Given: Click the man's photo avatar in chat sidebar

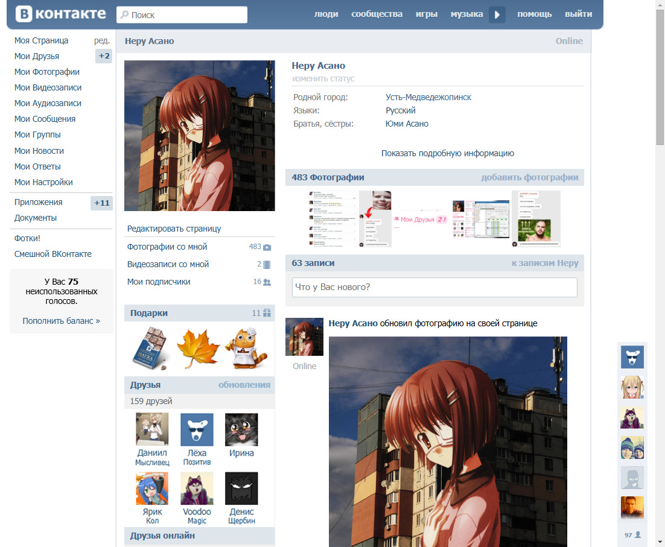Looking at the screenshot, I should coord(632,508).
